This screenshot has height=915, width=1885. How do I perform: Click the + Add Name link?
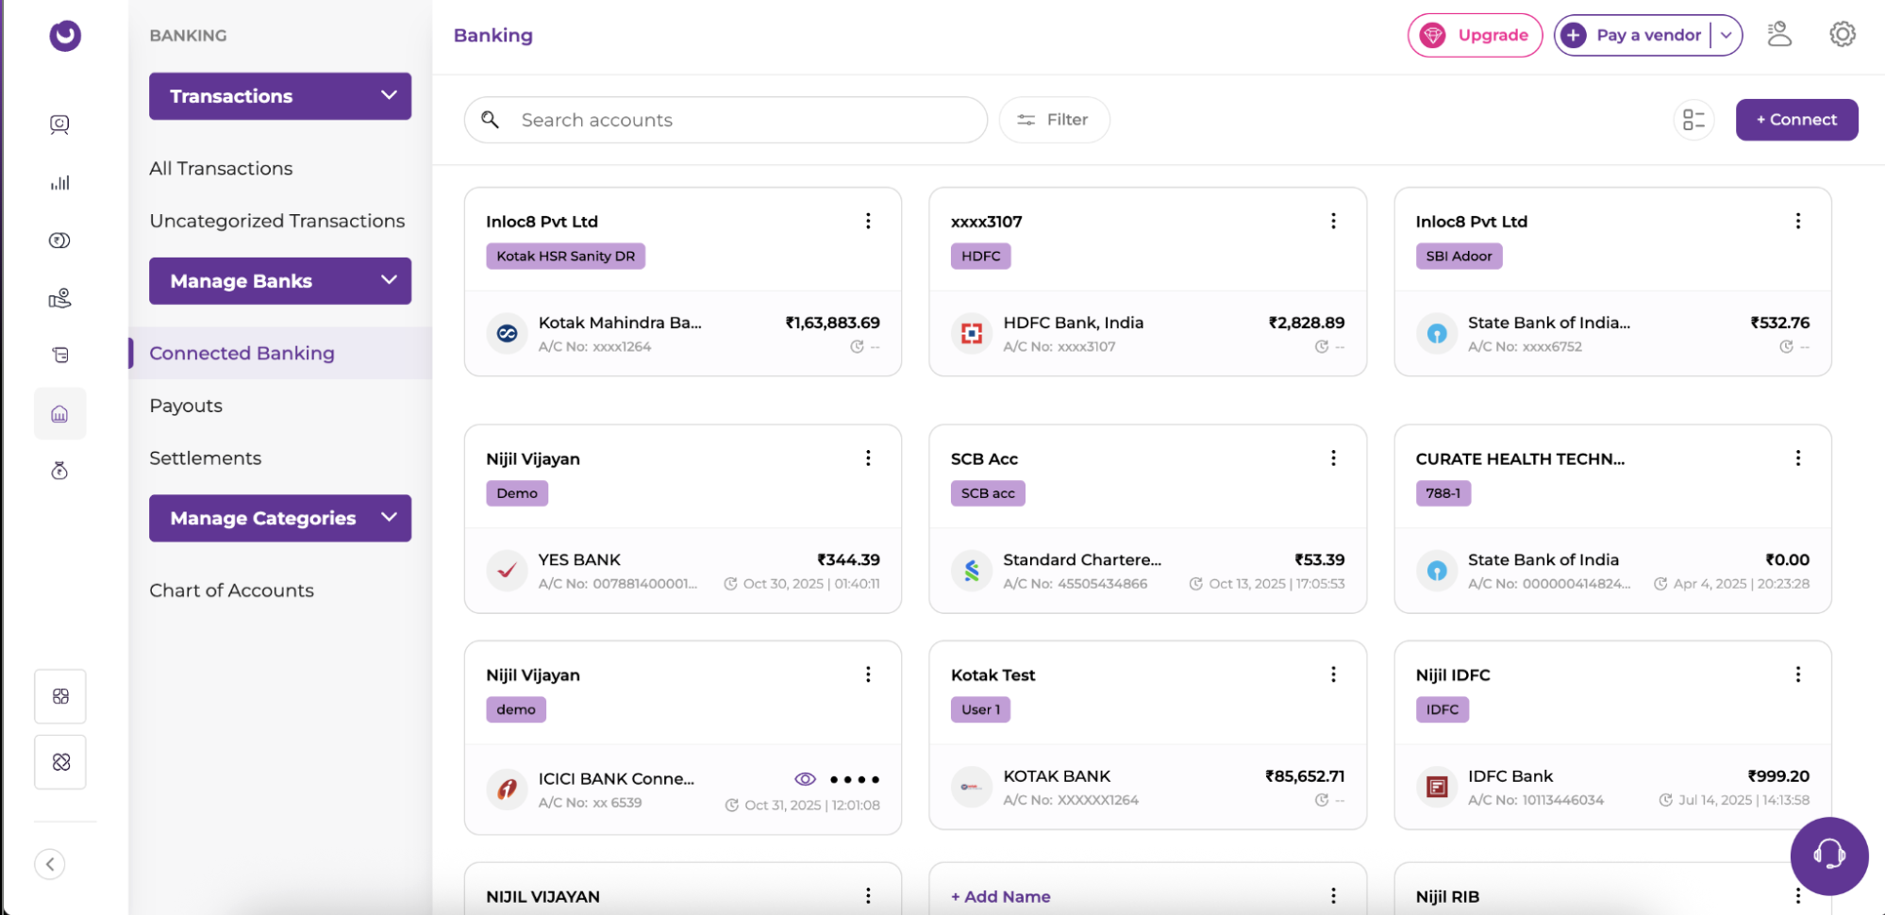1000,897
